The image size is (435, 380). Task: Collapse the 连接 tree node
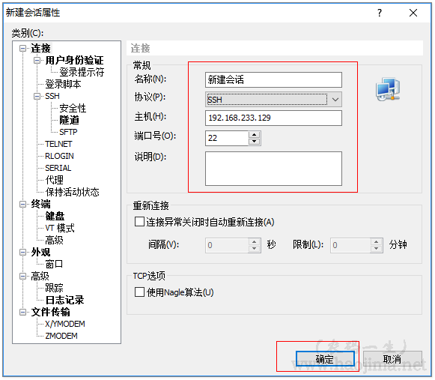(22, 49)
